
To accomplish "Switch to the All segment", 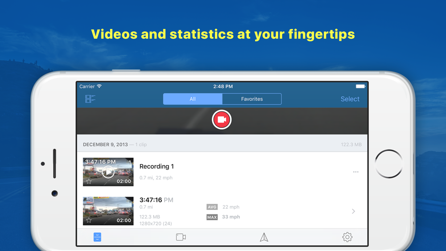I will click(x=193, y=99).
